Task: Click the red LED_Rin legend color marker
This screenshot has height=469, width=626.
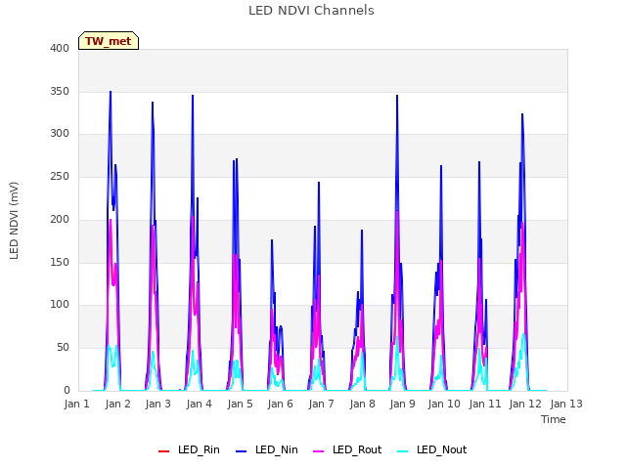Action: click(163, 451)
